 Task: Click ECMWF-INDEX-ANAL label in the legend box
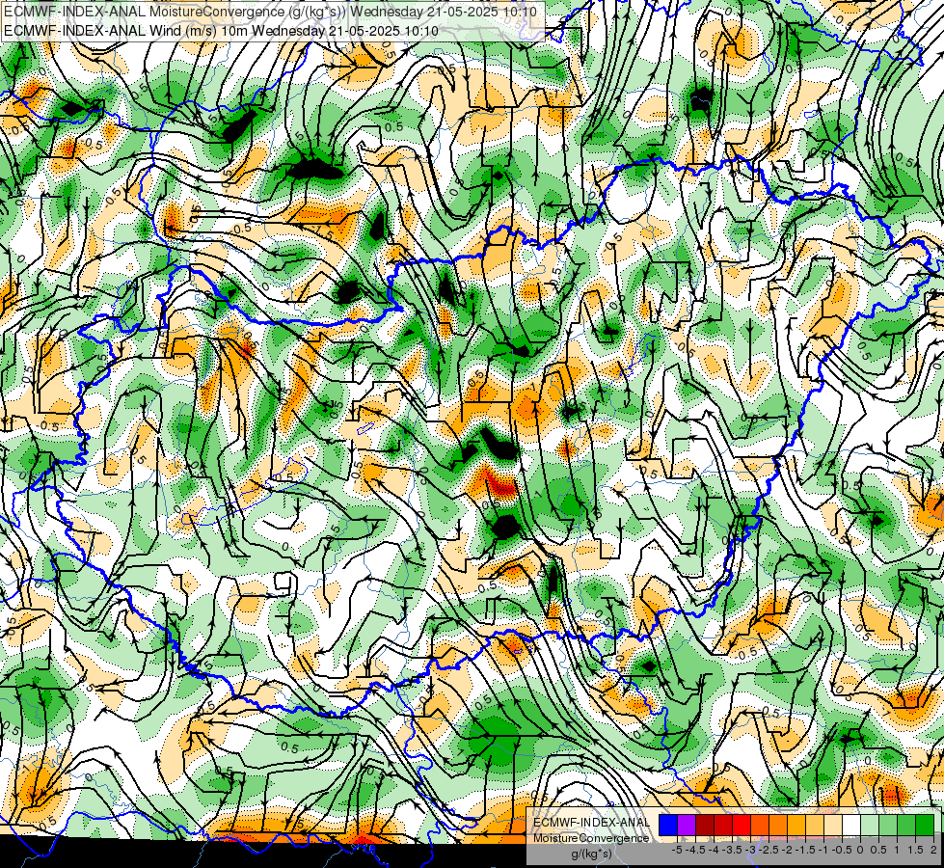[591, 823]
